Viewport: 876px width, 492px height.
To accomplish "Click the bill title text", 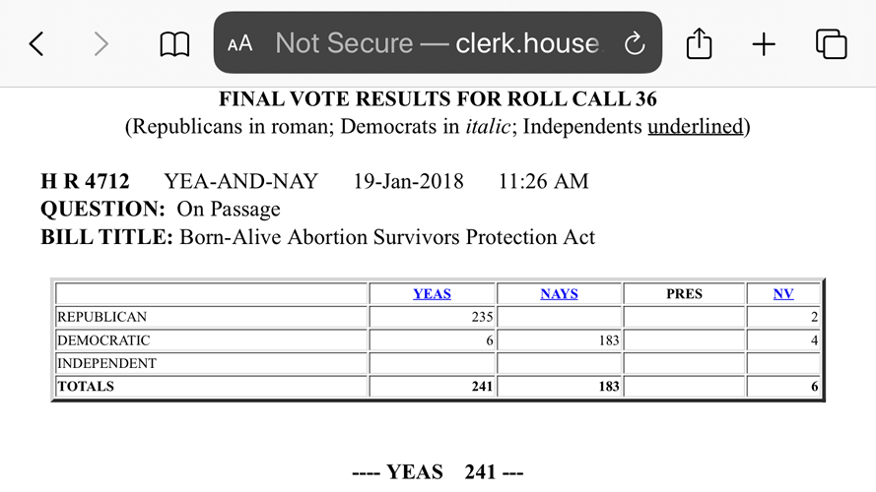I will tap(387, 237).
